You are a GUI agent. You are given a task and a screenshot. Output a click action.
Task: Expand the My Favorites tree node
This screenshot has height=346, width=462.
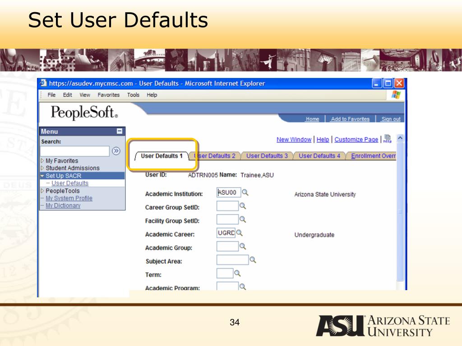42,161
